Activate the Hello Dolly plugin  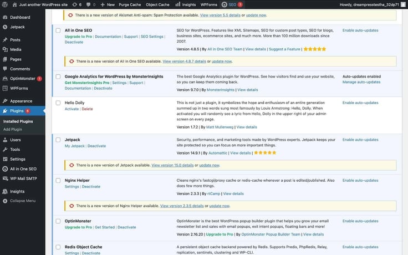pyautogui.click(x=72, y=109)
